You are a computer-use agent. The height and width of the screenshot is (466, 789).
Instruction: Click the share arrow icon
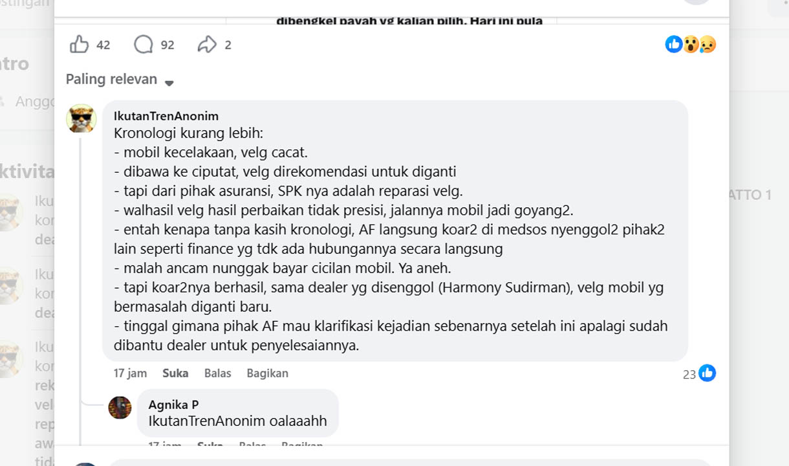(x=207, y=45)
